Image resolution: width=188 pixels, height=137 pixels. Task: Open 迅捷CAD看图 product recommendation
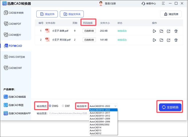coord(14,105)
